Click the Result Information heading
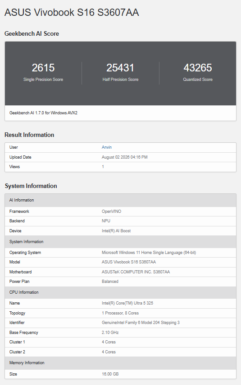The image size is (241, 385). (29, 135)
